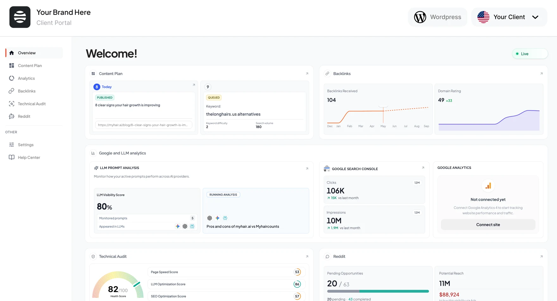Expand the Backlinks card arrow
The width and height of the screenshot is (557, 301).
[541, 73]
